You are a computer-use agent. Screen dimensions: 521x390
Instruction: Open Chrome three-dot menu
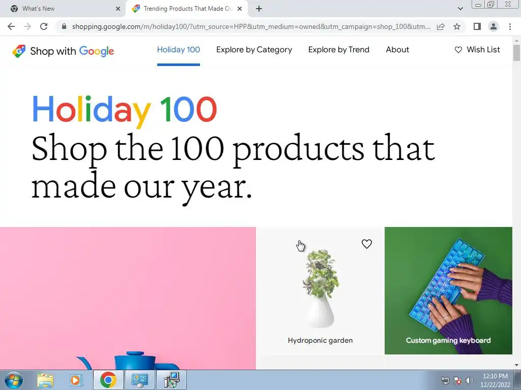click(510, 26)
